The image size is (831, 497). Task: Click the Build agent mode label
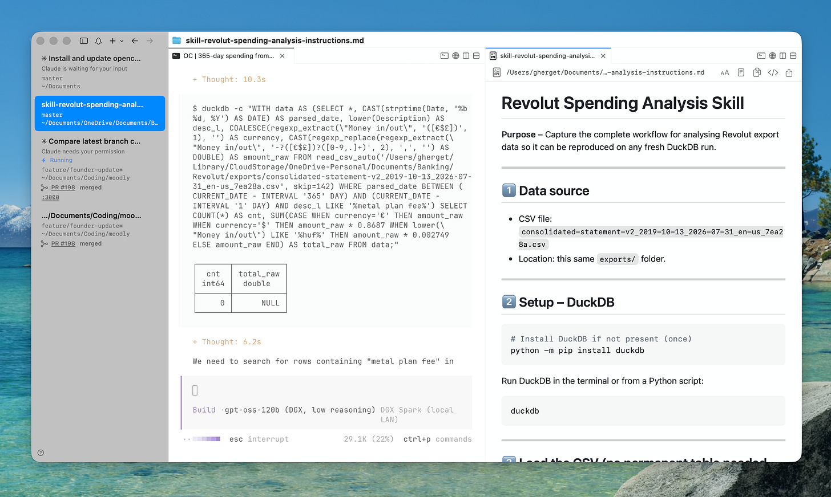204,410
